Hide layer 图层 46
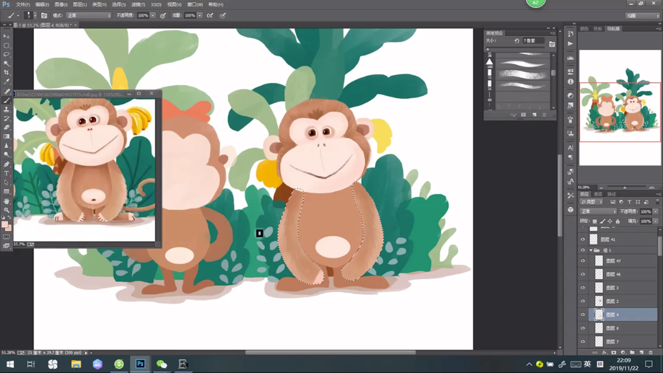This screenshot has height=373, width=663. pos(583,274)
